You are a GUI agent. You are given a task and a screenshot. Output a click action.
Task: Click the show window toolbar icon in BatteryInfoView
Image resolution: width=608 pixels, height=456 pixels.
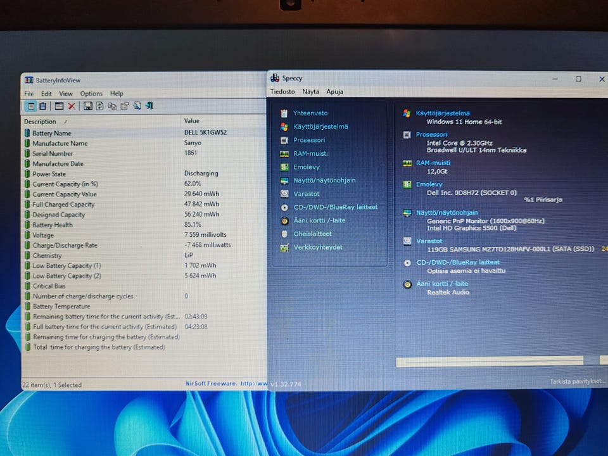pyautogui.click(x=59, y=106)
